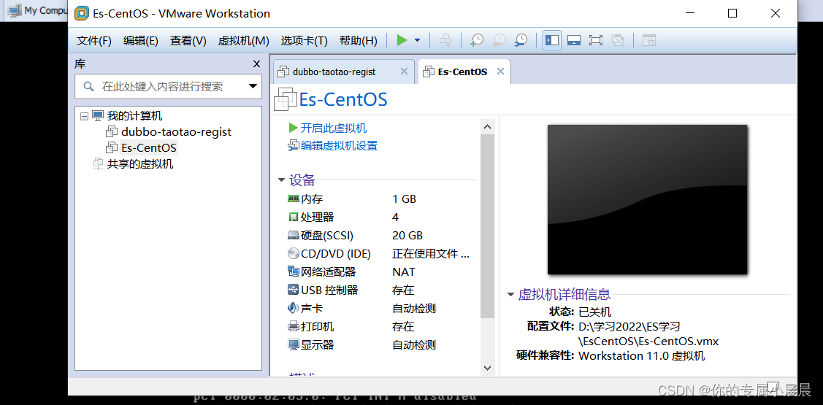Click the device list vertical scrollbar thumb
Viewport: 823px width, 405px height.
(x=487, y=226)
